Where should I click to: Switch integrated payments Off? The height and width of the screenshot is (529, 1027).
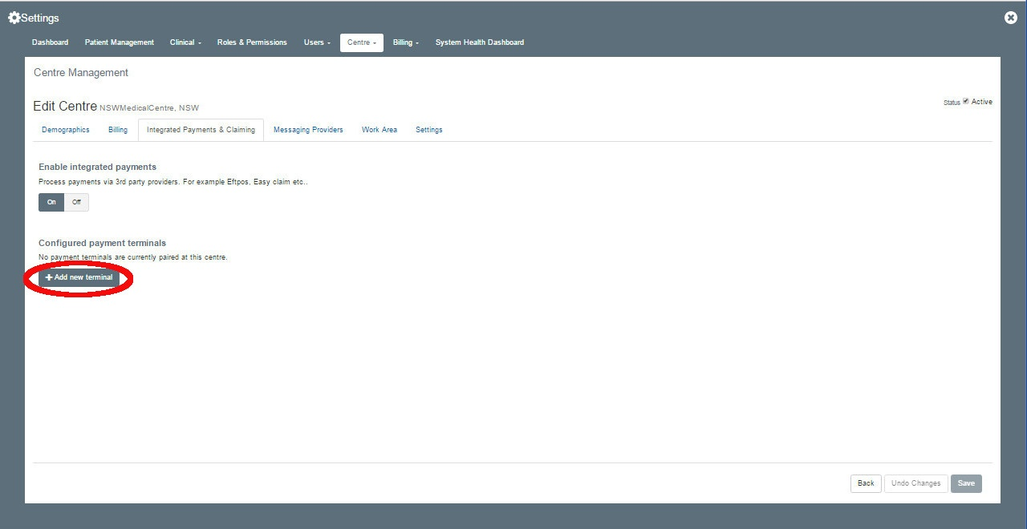76,202
